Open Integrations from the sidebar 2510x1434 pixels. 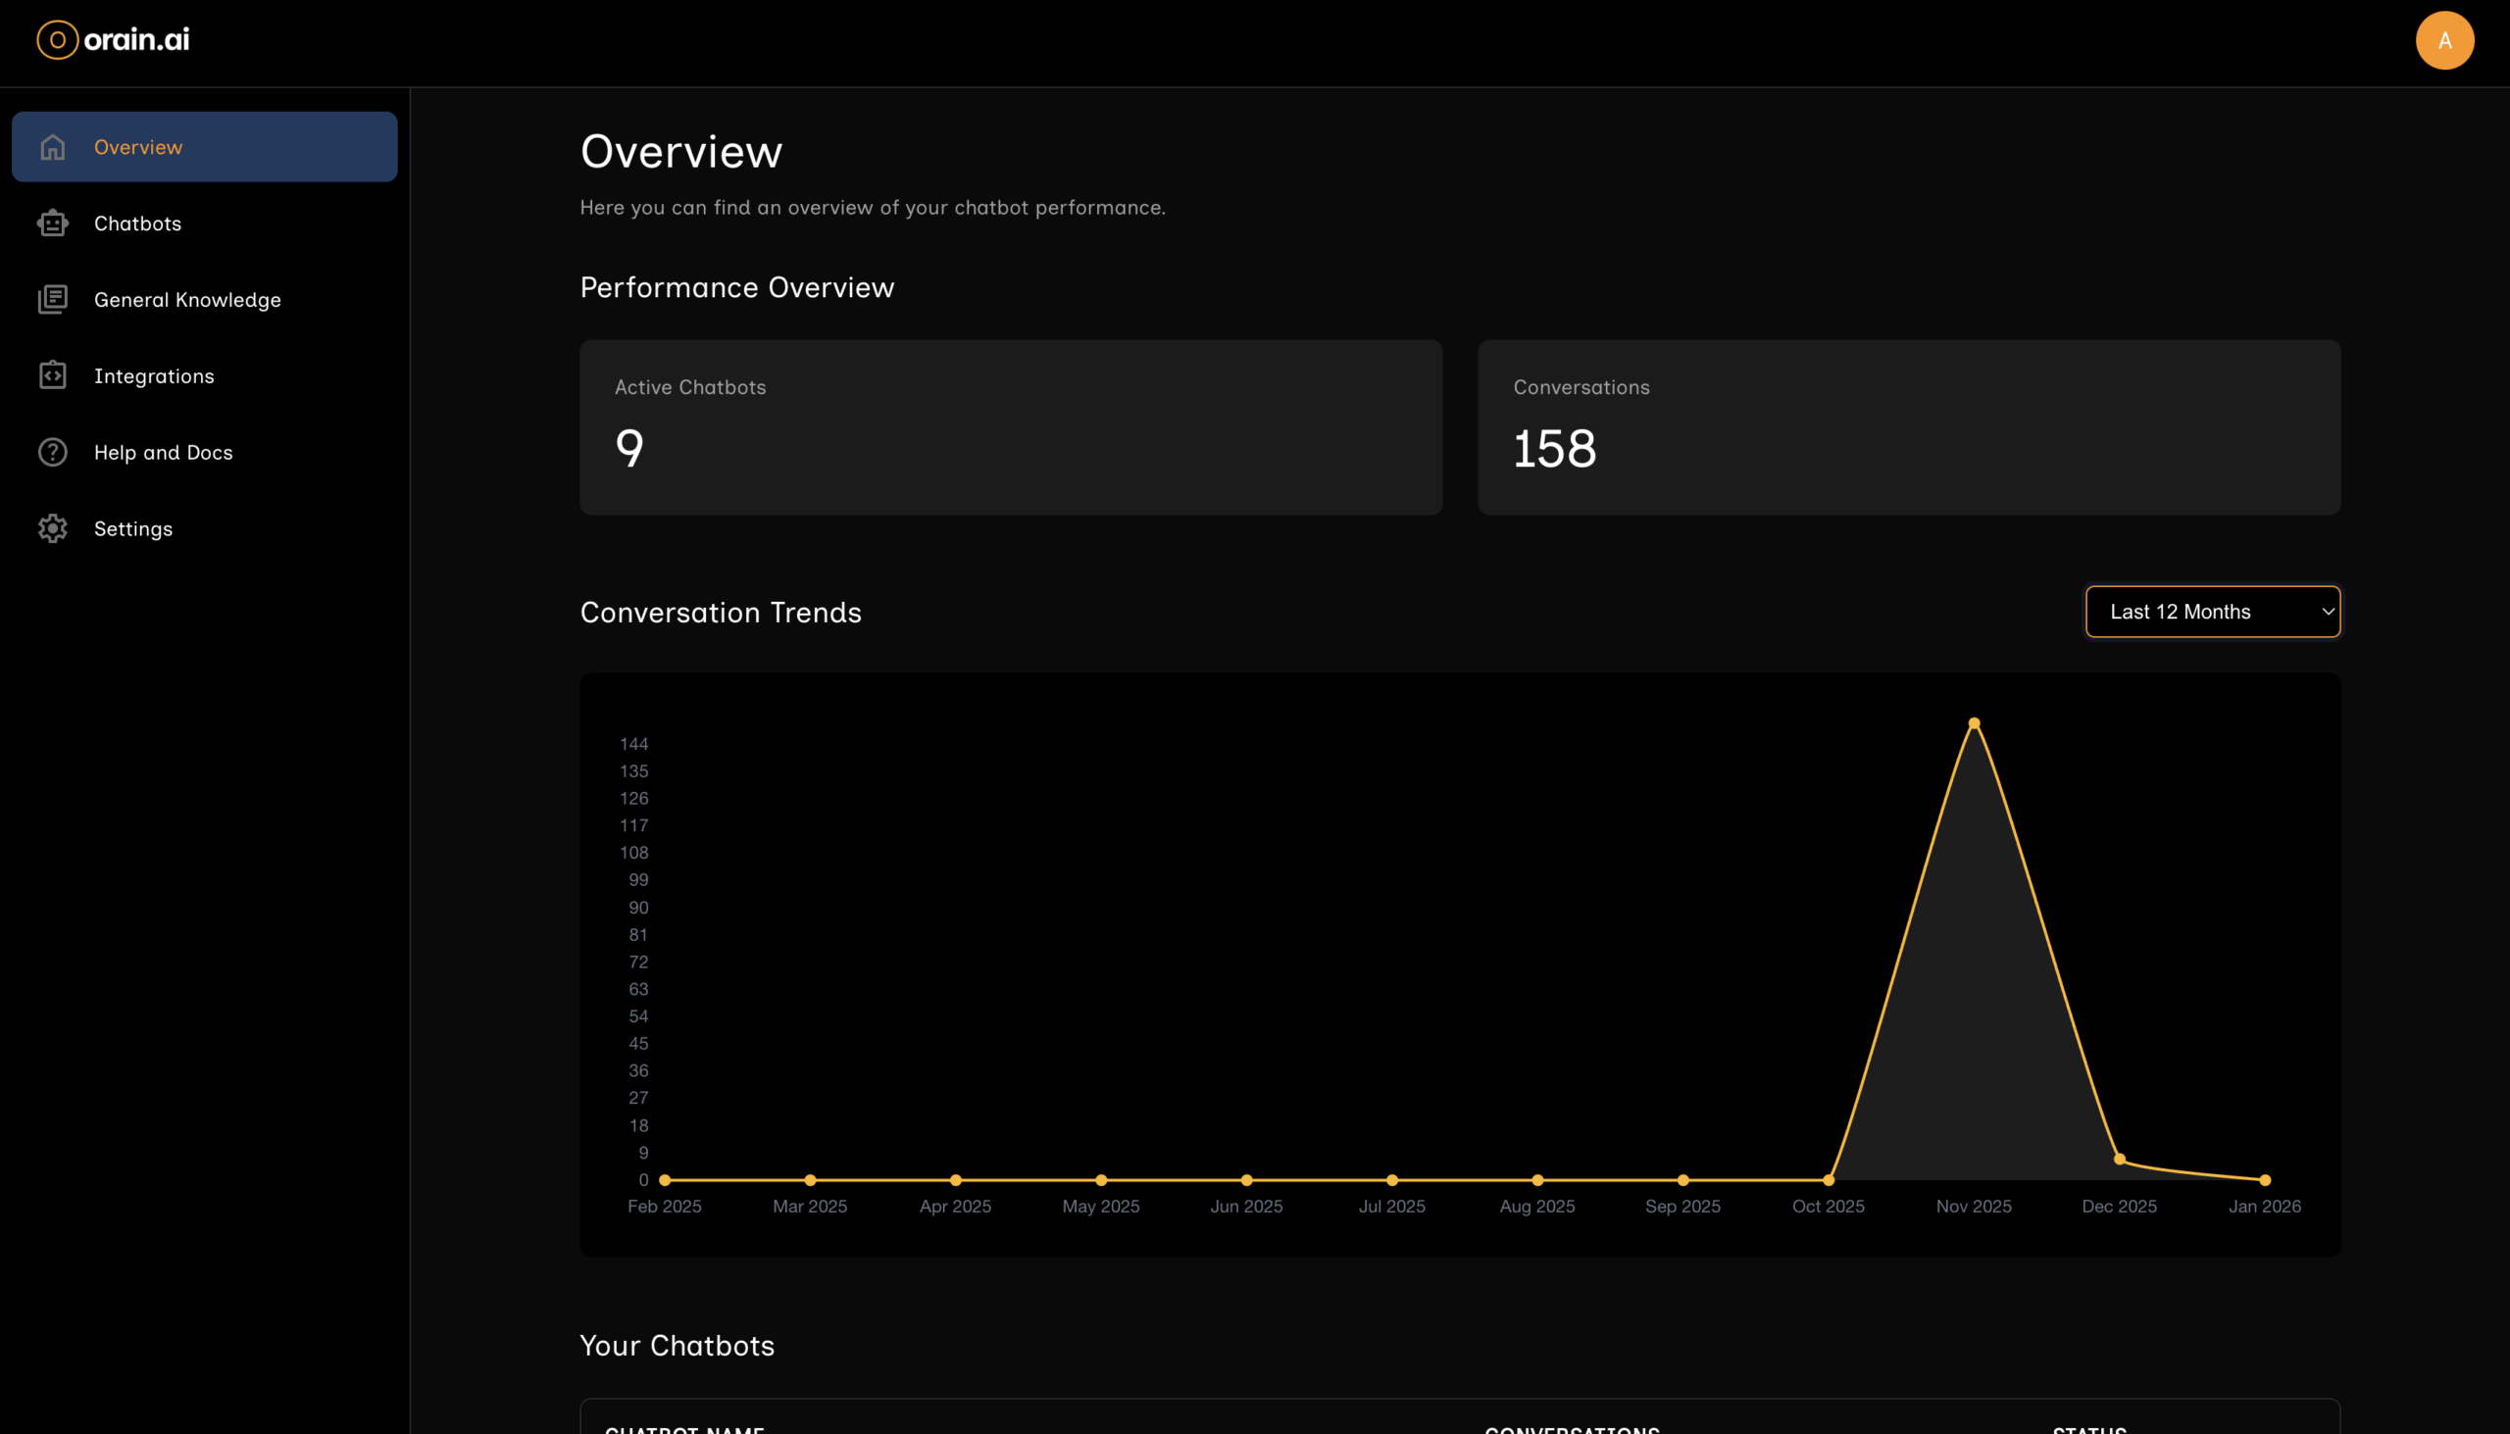click(x=154, y=376)
